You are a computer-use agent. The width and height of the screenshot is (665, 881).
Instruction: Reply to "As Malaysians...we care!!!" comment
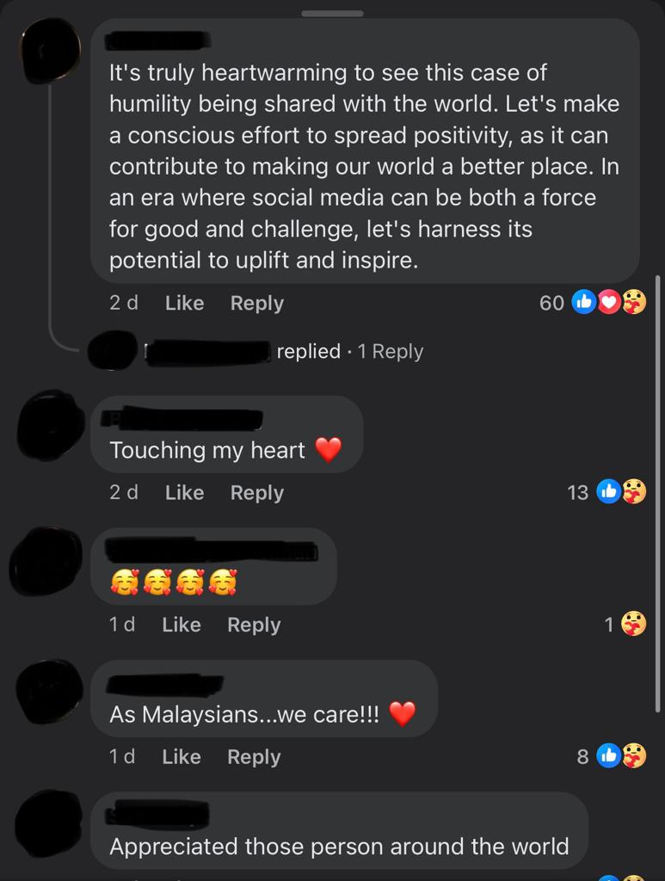click(254, 757)
